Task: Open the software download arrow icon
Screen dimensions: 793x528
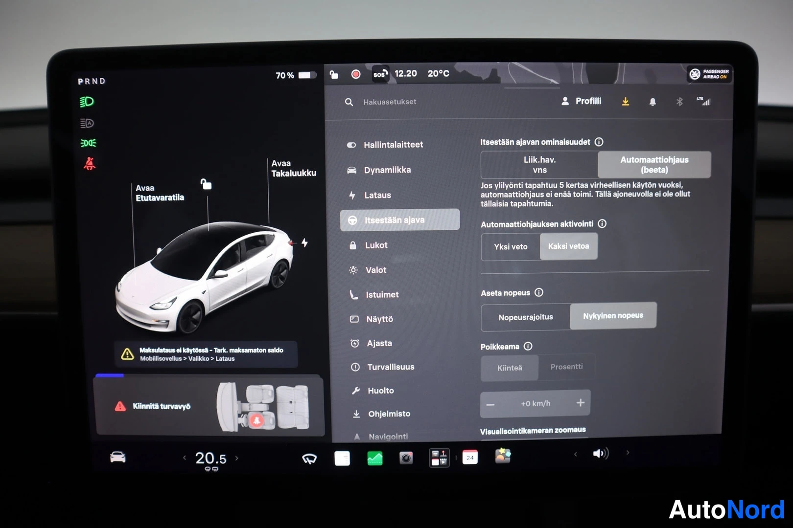Action: pyautogui.click(x=625, y=101)
